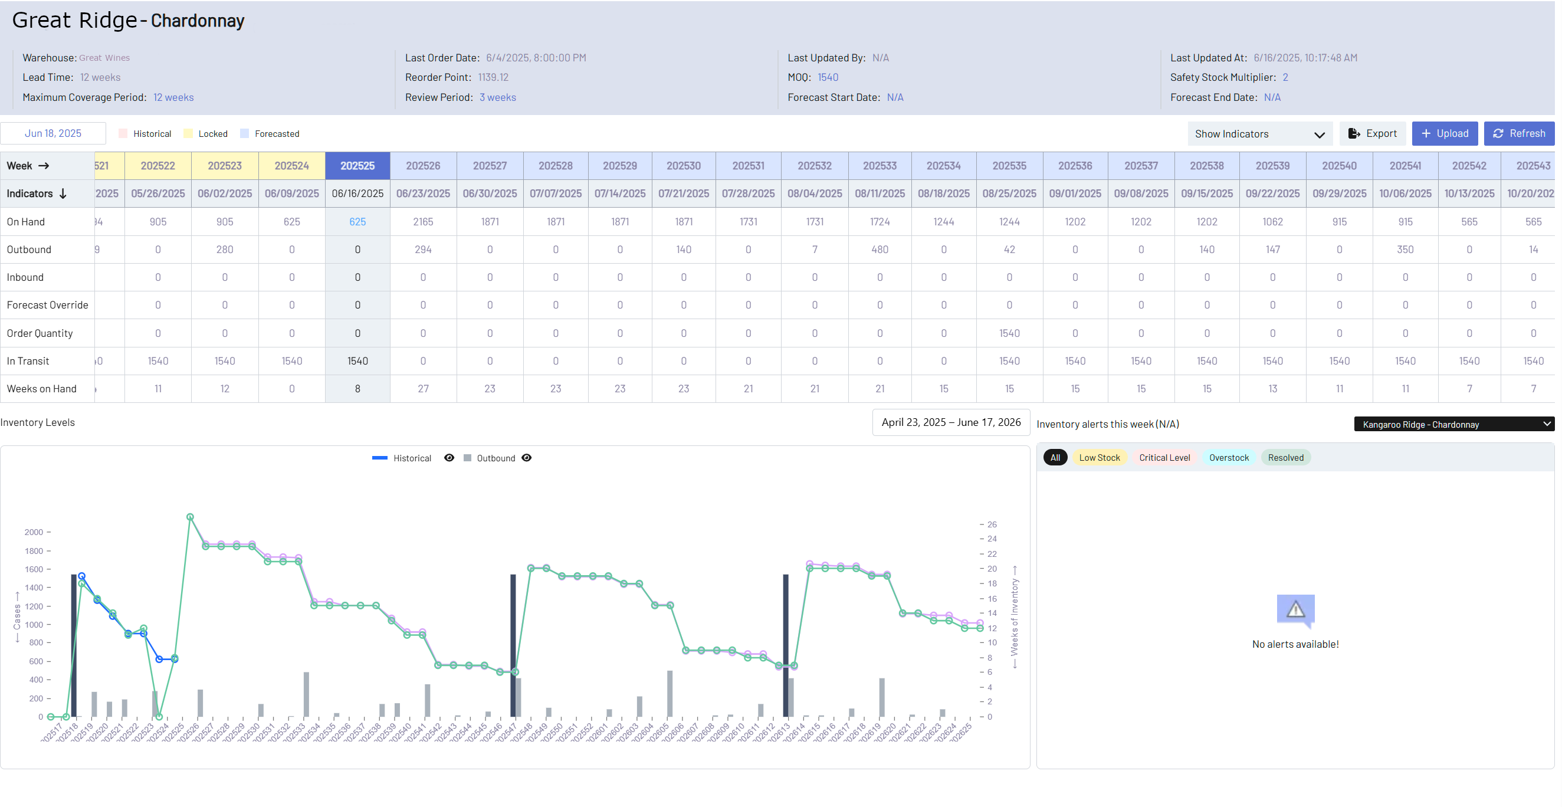Click the gray Outbound legend square
The width and height of the screenshot is (1562, 807).
tap(467, 458)
